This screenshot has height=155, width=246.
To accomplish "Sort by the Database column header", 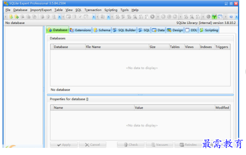I will (69, 47).
